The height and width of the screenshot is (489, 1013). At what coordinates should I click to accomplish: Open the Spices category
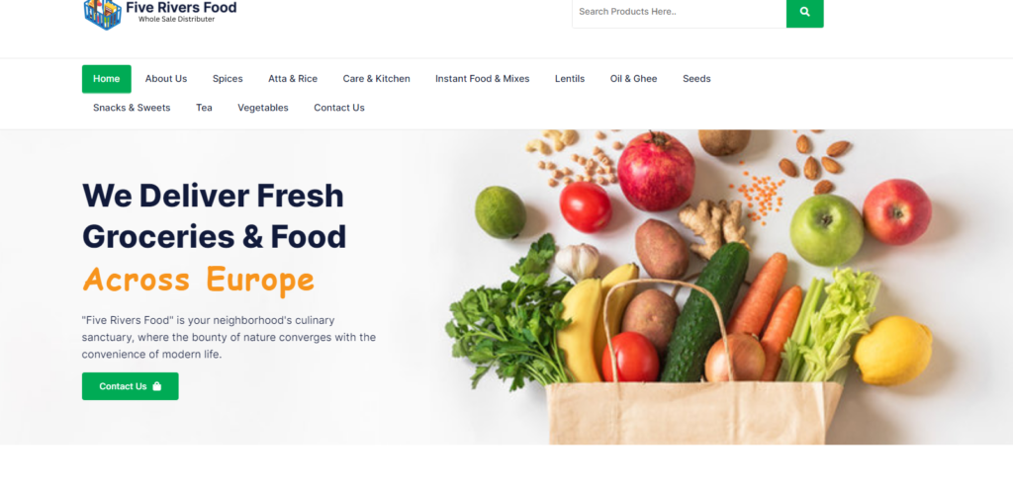pos(228,79)
